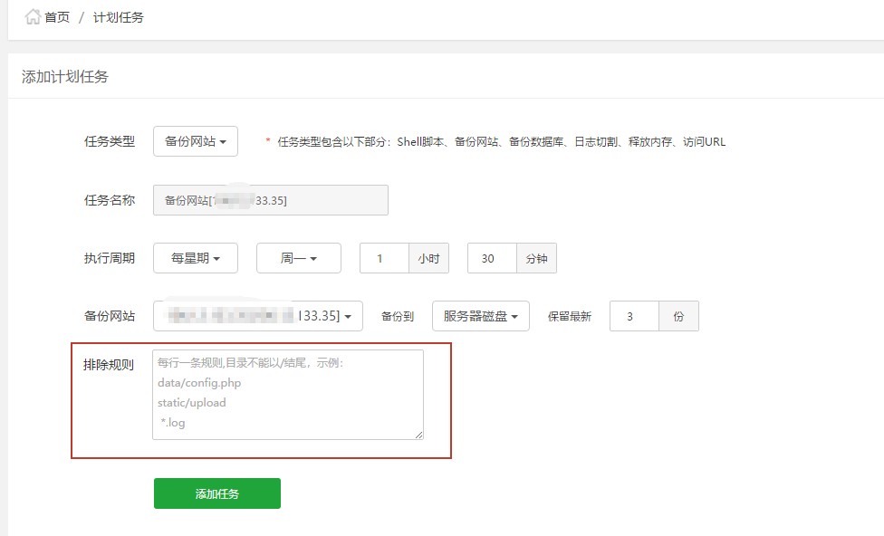Open the 计划任务 breadcrumb item
The height and width of the screenshot is (536, 884).
click(118, 17)
